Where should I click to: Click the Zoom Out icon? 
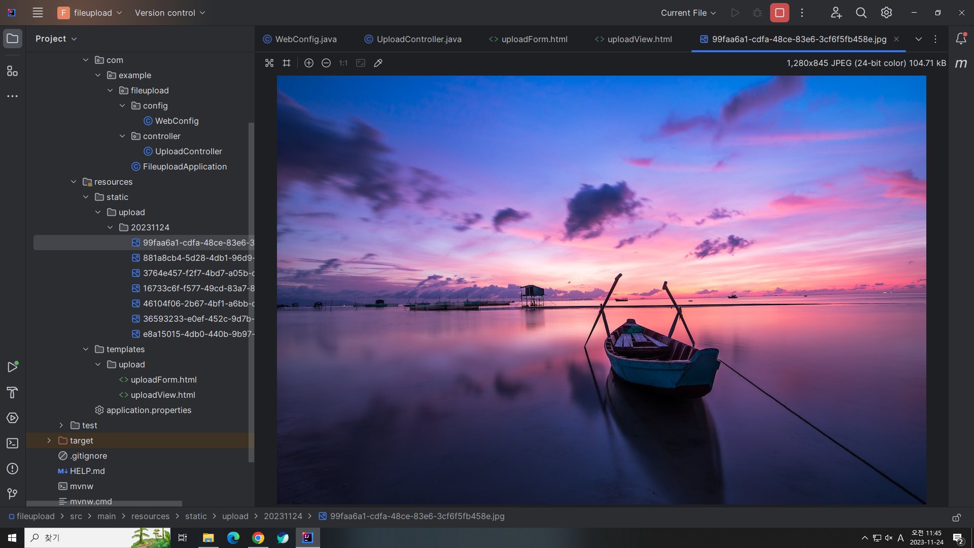(326, 63)
